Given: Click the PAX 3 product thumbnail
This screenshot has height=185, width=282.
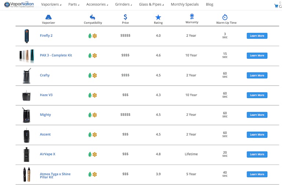Looking at the screenshot, I should coord(26,56).
